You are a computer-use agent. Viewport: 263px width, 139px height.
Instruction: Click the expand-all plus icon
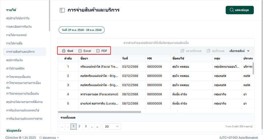[182, 51]
